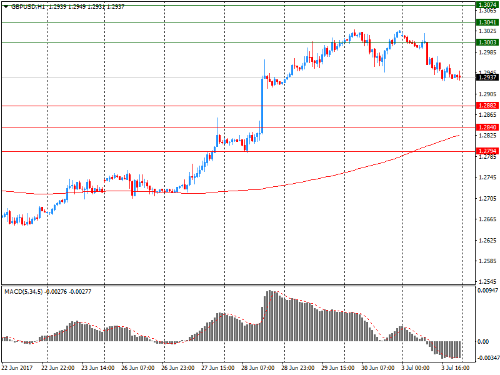Click the chart menu triangle beside GBPUSD

click(x=6, y=6)
